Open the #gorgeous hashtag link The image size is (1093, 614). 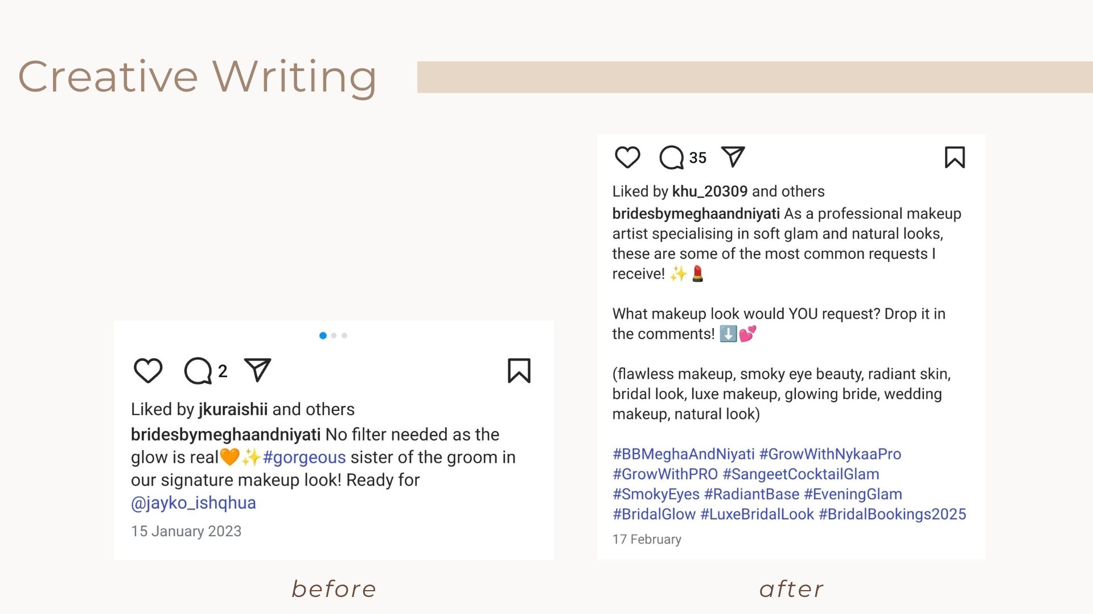tap(304, 457)
